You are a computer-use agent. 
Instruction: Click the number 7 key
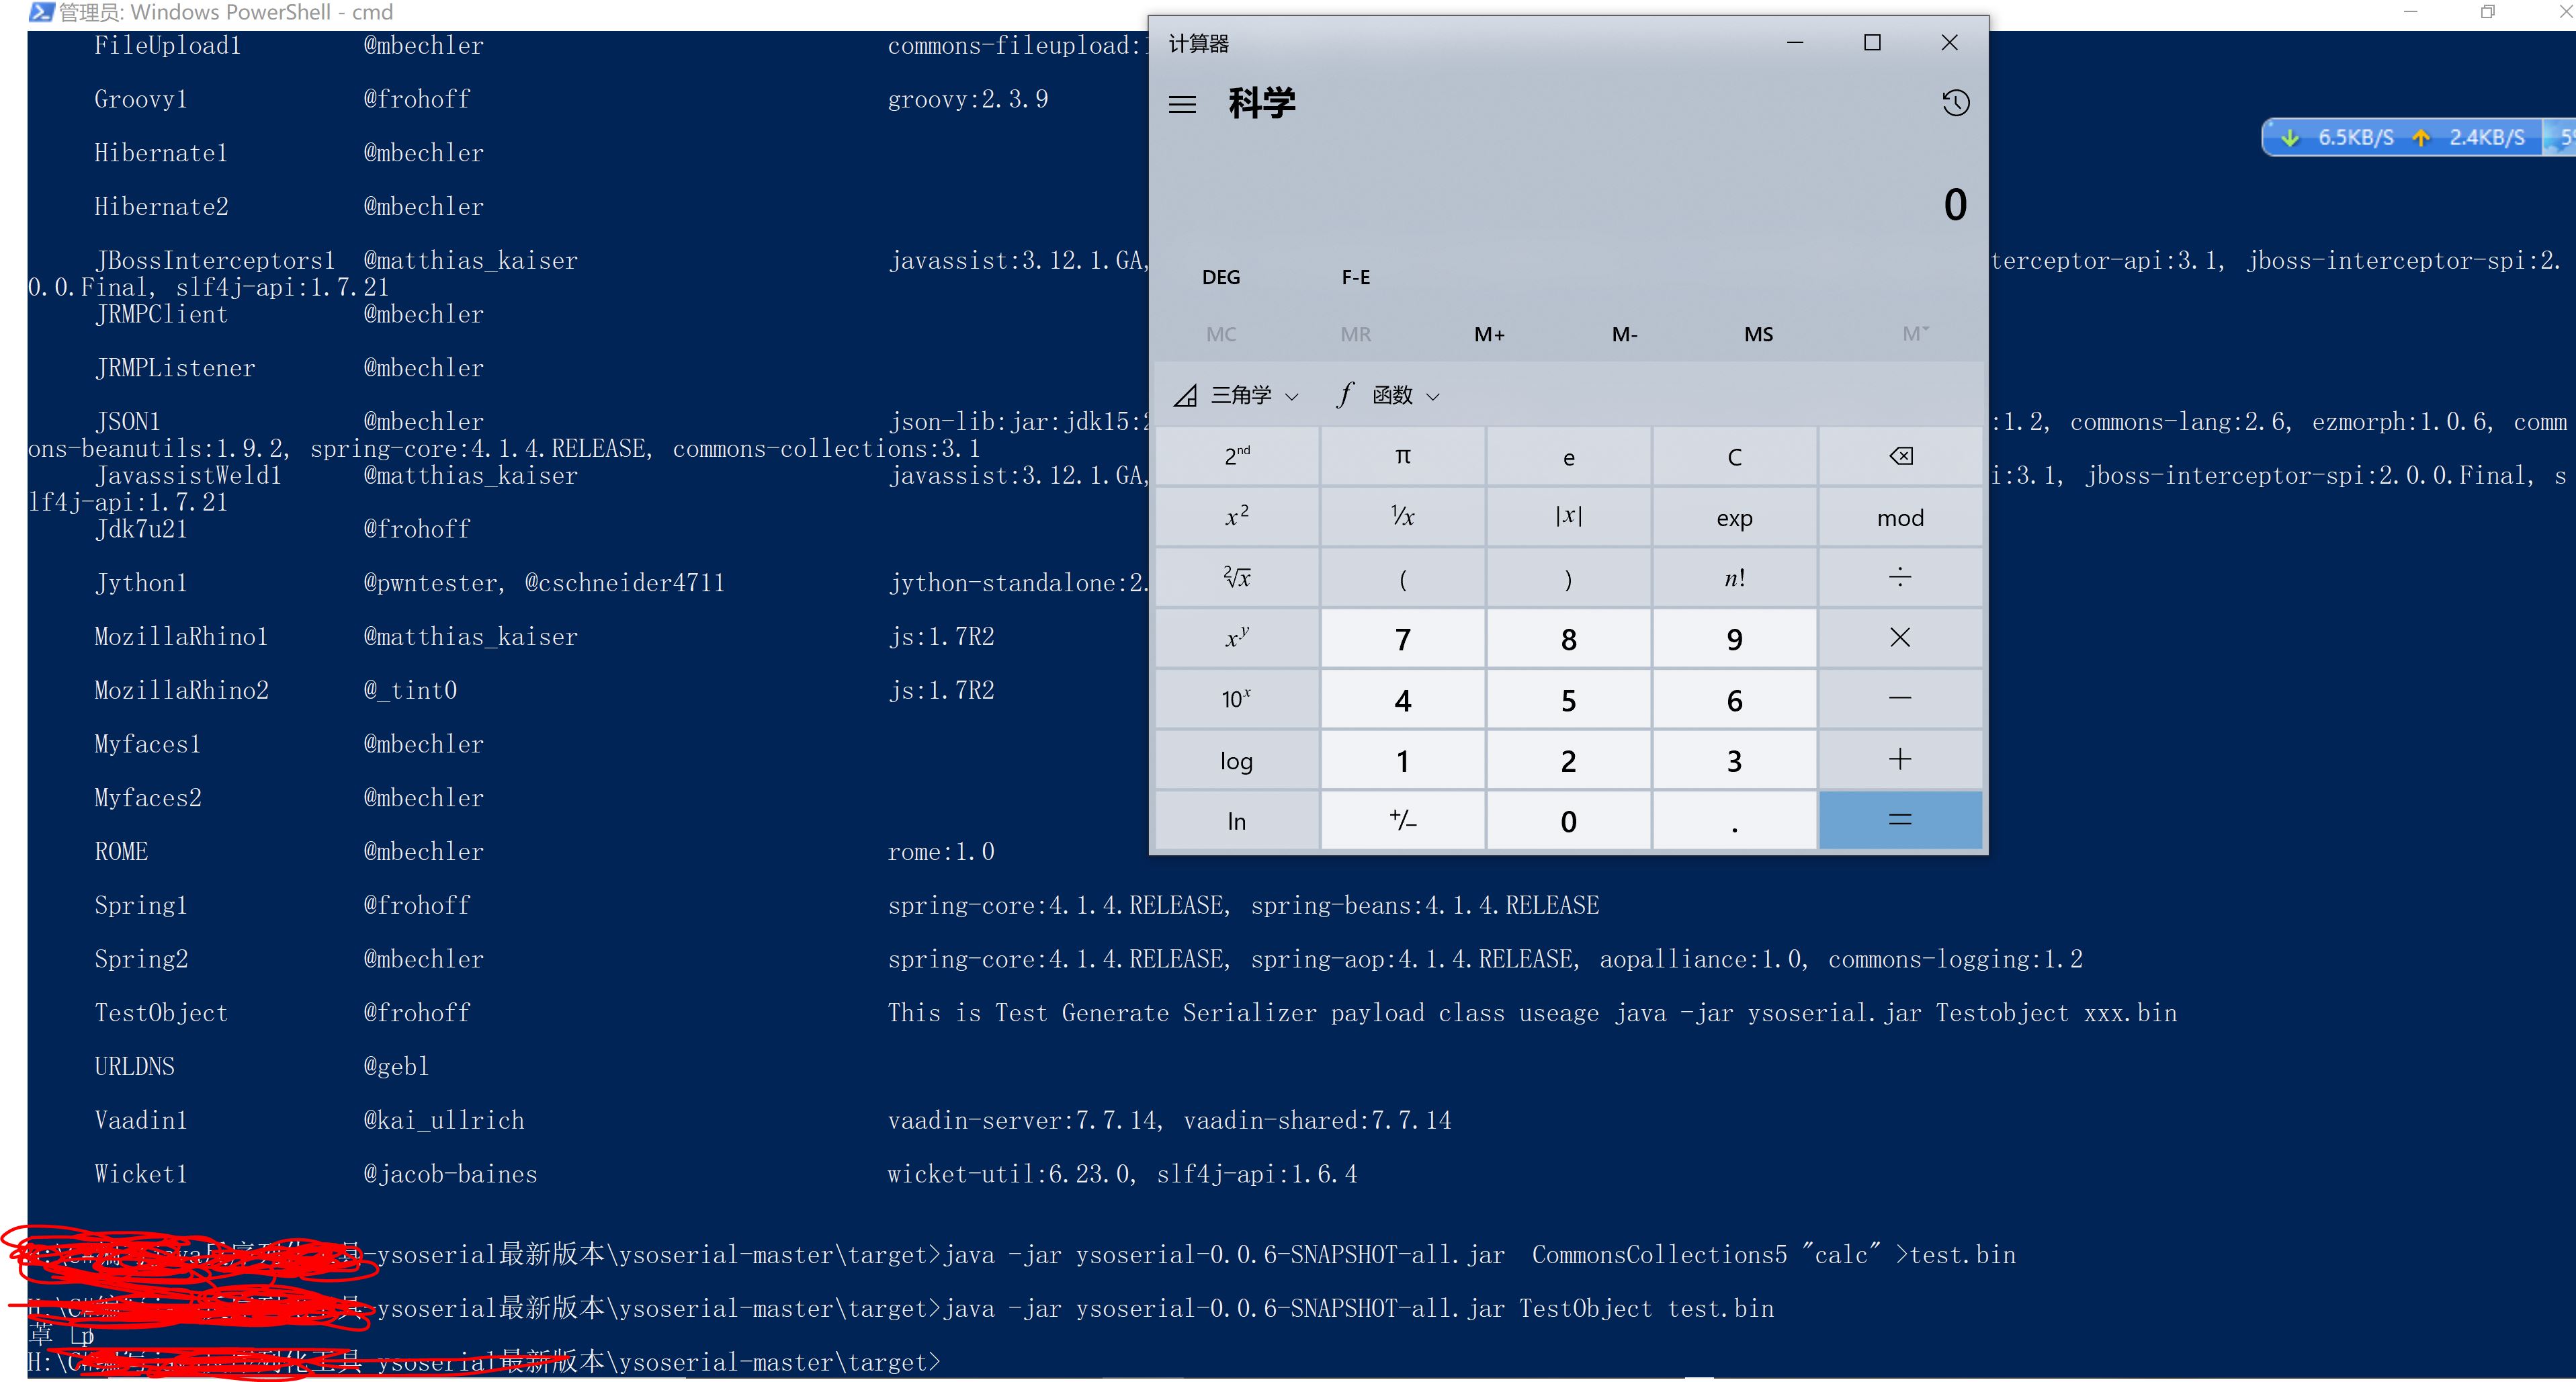pyautogui.click(x=1402, y=638)
